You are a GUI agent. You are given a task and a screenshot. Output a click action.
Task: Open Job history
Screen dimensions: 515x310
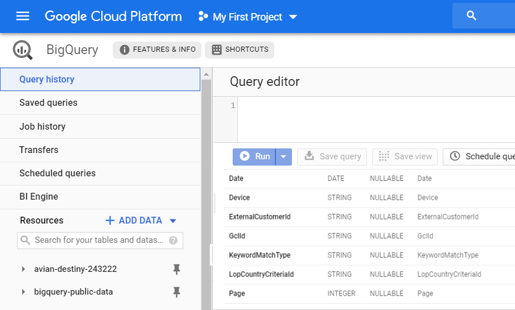tap(42, 126)
